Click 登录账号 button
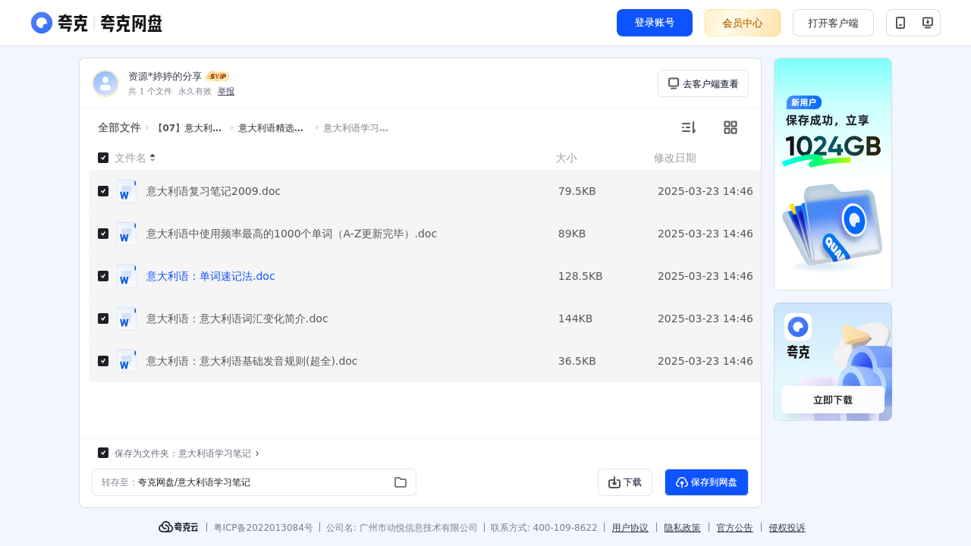This screenshot has width=971, height=546. (x=655, y=23)
